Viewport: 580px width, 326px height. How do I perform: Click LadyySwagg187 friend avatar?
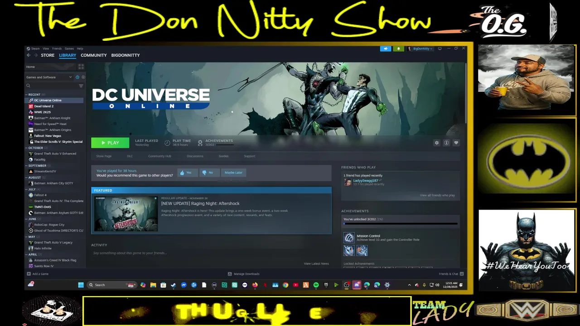click(348, 182)
